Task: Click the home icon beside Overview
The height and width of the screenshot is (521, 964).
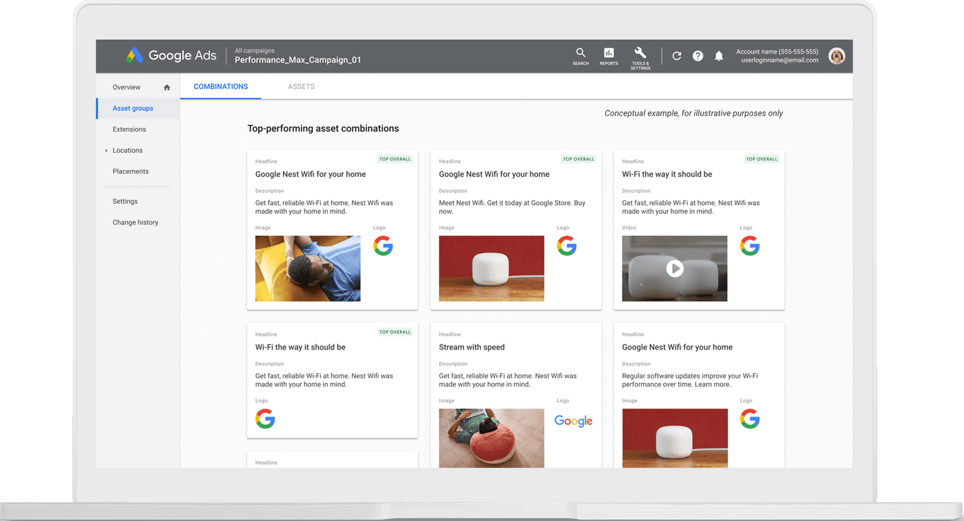Action: pyautogui.click(x=167, y=87)
